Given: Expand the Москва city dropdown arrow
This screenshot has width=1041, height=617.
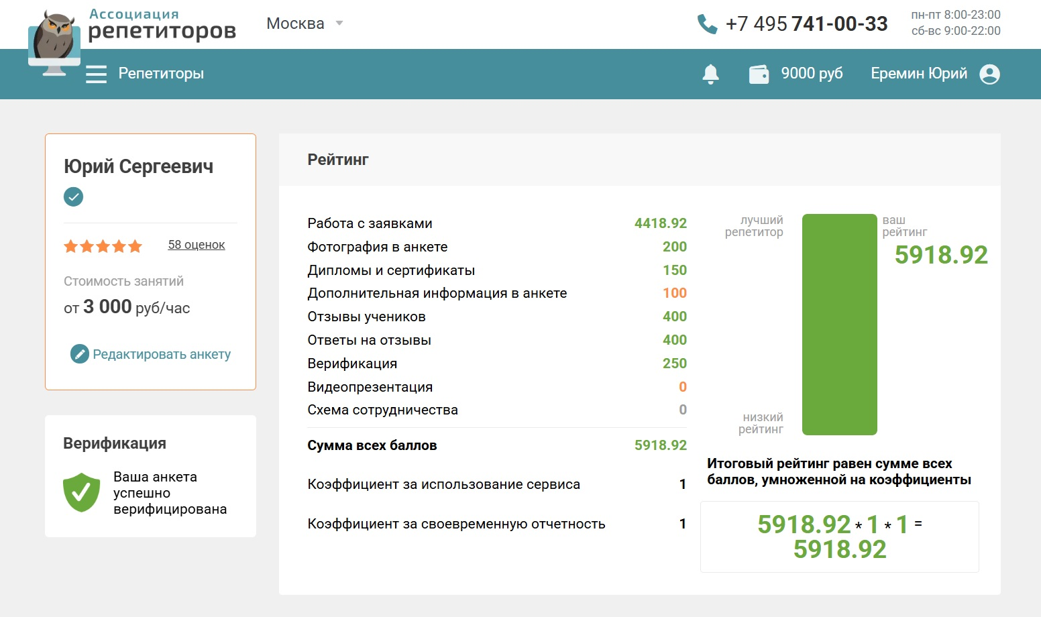Looking at the screenshot, I should tap(339, 23).
